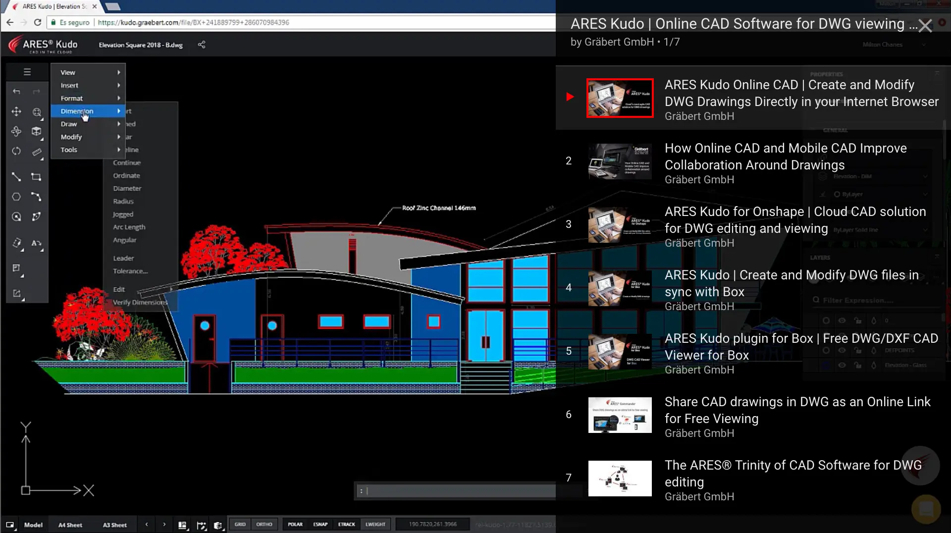
Task: Toggle ETRACK mode in the status bar
Action: pyautogui.click(x=347, y=524)
